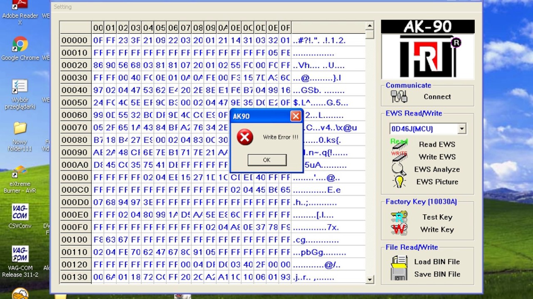The height and width of the screenshot is (299, 533).
Task: Click the Connect cable icon
Action: pos(399,96)
